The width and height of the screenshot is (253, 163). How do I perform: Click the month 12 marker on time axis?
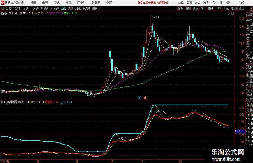(x=180, y=161)
